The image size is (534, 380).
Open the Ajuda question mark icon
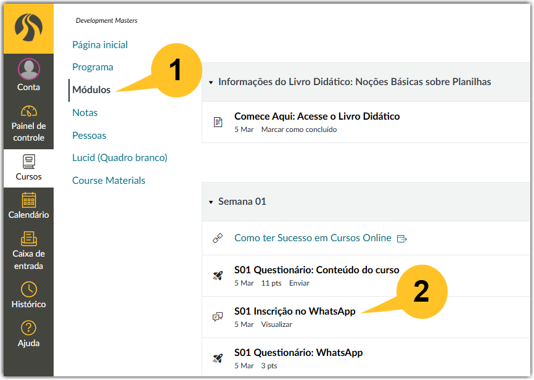coord(28,328)
